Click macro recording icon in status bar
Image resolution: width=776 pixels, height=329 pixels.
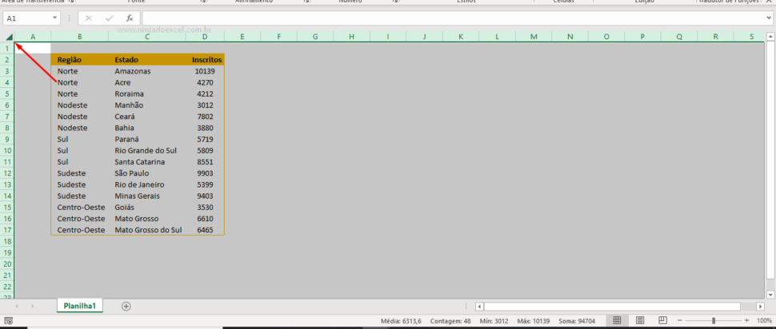point(9,321)
